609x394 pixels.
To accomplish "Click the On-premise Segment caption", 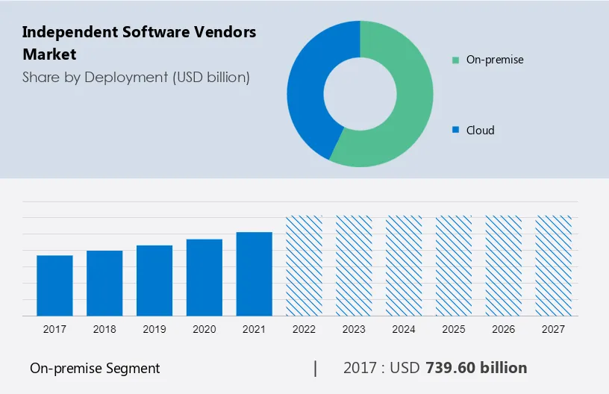I will pos(95,369).
